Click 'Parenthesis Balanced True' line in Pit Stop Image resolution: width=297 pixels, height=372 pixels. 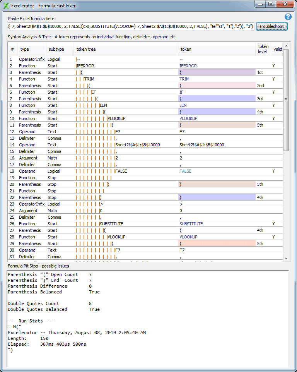(x=54, y=292)
